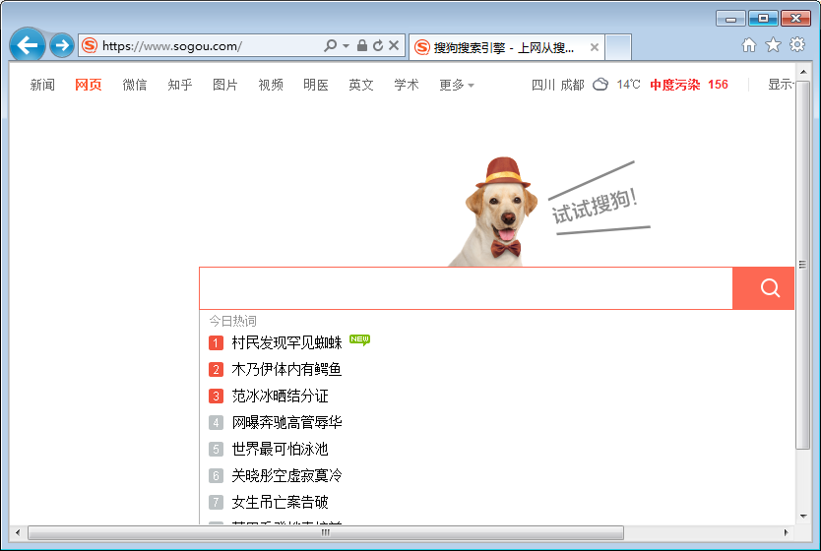Switch to 图片 image search
Screen dimensions: 821x551
[x=225, y=85]
